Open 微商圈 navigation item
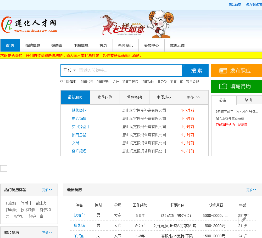The image size is (262, 238). (57, 45)
